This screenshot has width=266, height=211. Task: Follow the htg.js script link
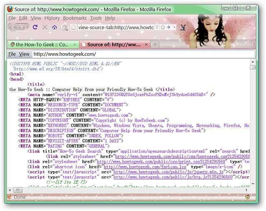tap(173, 177)
